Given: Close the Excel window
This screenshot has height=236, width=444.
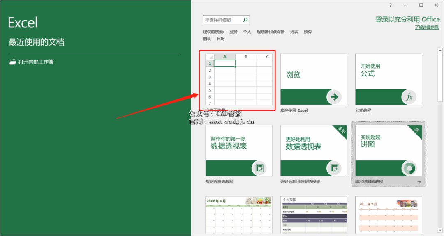Looking at the screenshot, I should pos(436,5).
